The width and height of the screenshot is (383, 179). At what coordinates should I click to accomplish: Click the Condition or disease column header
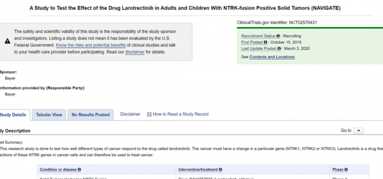58,169
